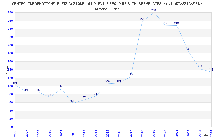Screen dimensions: 214x138
Task: Click the 142 data point label
Action: [x=200, y=67]
